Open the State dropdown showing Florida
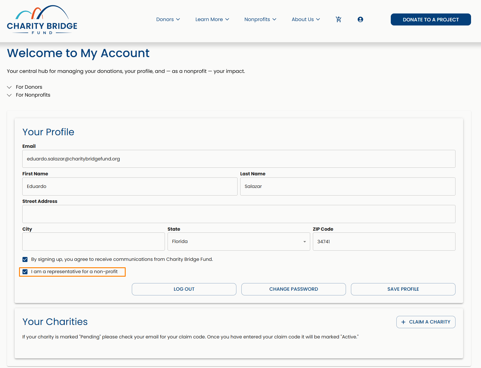The image size is (481, 368). click(239, 242)
